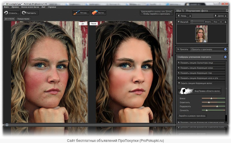Viewport: 231px width, 143px height.
Task: Adjust the Масштаб zoom slider
Action: pos(192,22)
